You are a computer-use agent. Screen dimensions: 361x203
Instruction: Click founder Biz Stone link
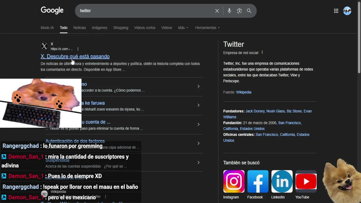[294, 111]
